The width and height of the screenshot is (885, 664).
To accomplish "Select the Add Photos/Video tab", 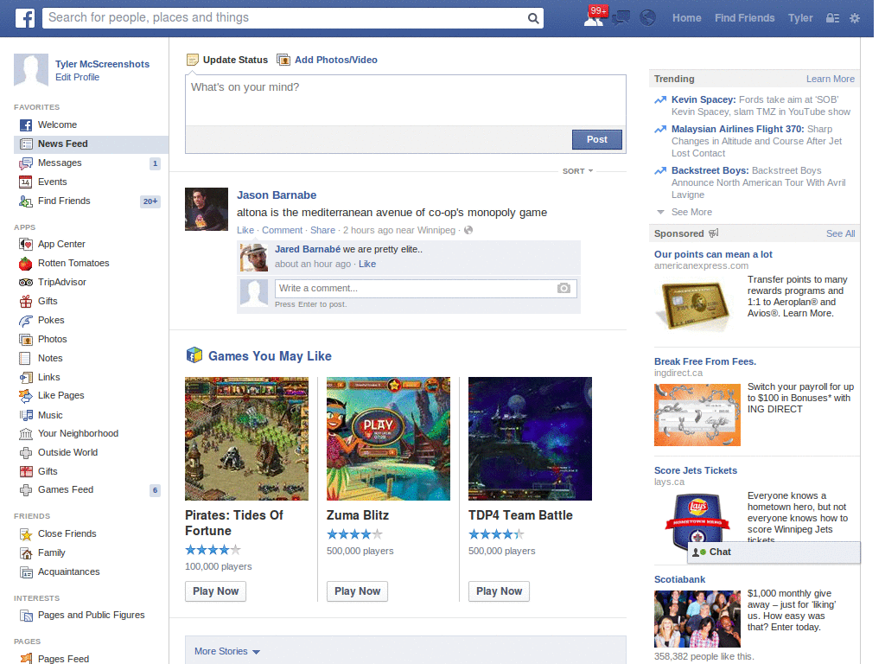I will click(x=328, y=60).
